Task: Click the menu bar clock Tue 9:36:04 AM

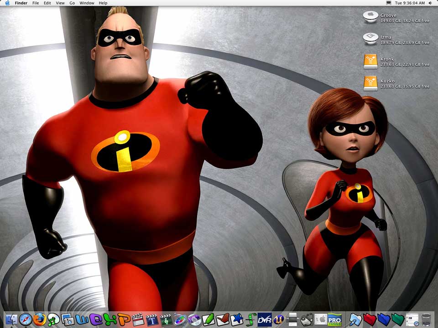Action: [x=410, y=3]
